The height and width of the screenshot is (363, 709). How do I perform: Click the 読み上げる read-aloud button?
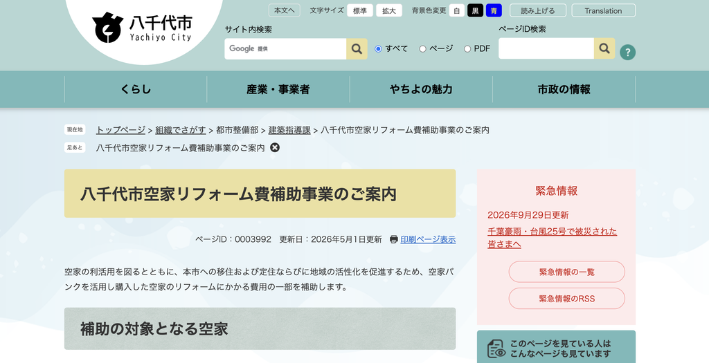pyautogui.click(x=537, y=10)
